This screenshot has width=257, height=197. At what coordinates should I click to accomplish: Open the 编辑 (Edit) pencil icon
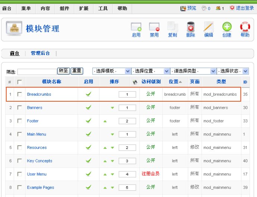point(209,27)
